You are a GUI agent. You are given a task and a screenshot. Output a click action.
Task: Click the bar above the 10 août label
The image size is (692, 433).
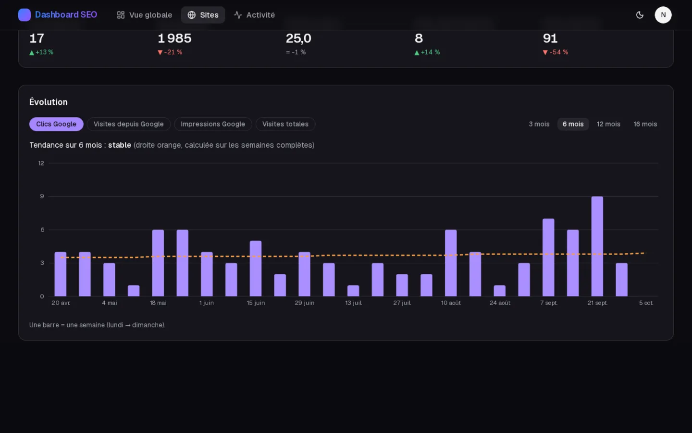tap(451, 263)
